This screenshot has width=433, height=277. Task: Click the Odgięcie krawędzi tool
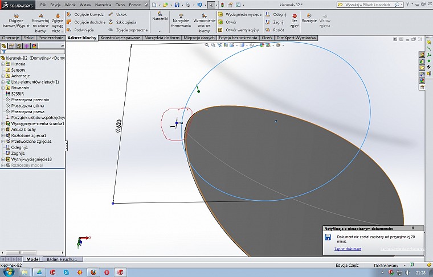(85, 14)
